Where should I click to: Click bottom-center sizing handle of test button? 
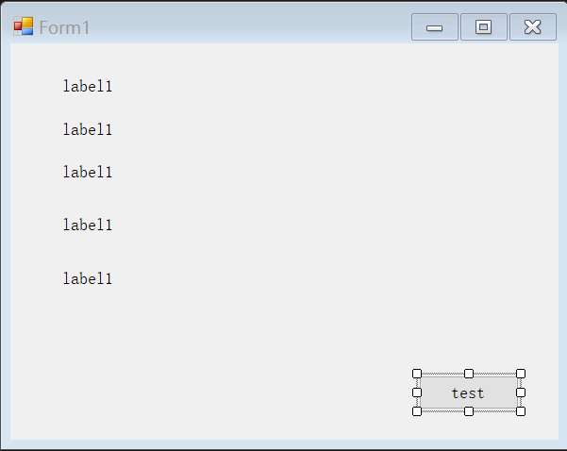[x=469, y=411]
